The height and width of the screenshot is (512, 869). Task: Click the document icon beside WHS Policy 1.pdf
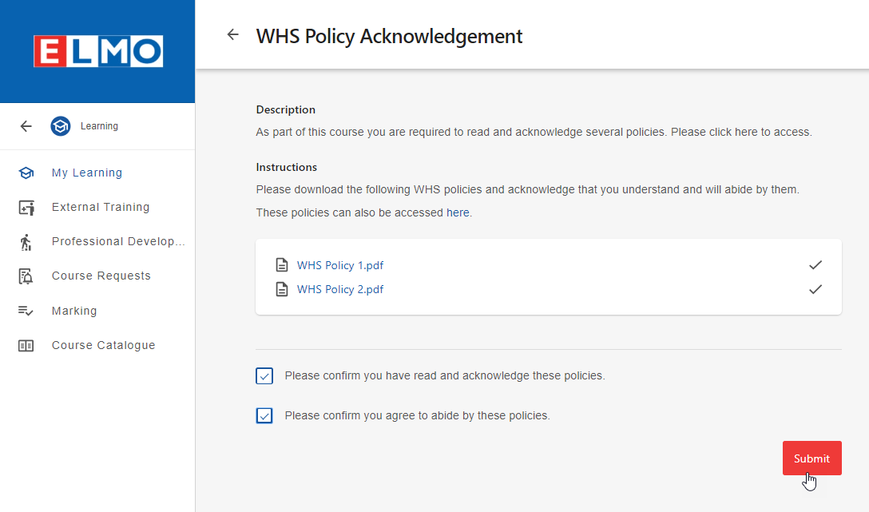[281, 265]
